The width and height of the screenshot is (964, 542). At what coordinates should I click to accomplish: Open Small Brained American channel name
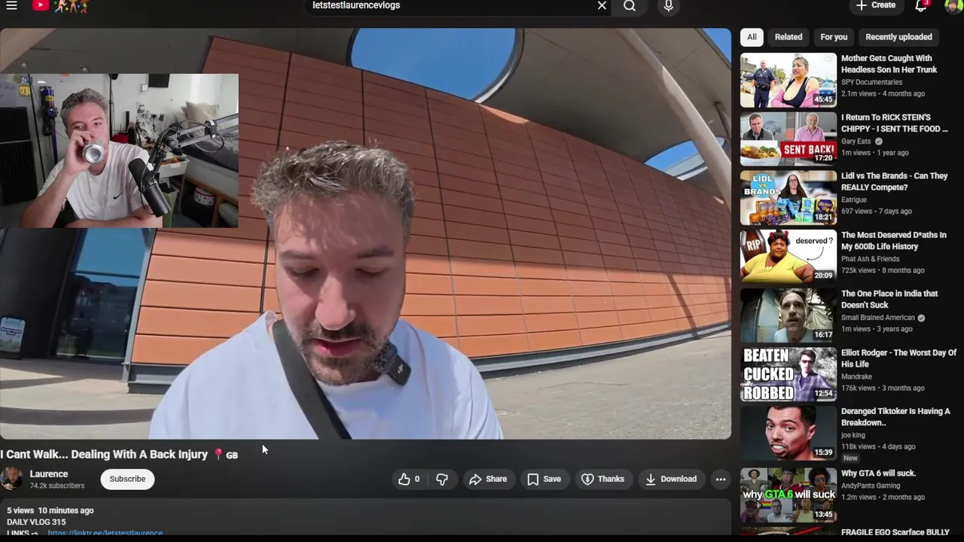tap(878, 318)
